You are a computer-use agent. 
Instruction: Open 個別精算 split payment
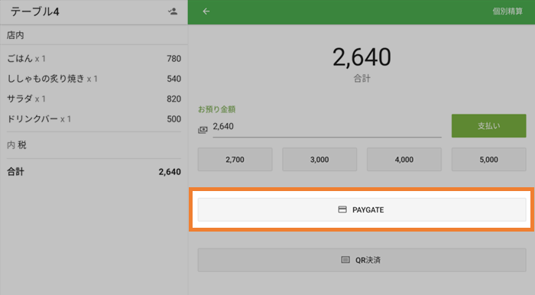(x=507, y=11)
